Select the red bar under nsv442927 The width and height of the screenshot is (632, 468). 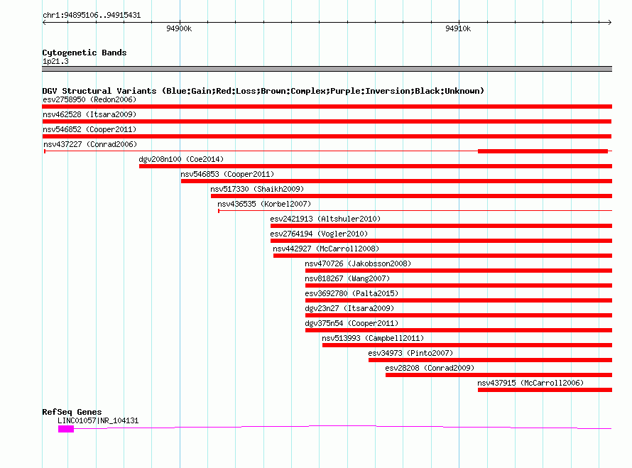[442, 256]
